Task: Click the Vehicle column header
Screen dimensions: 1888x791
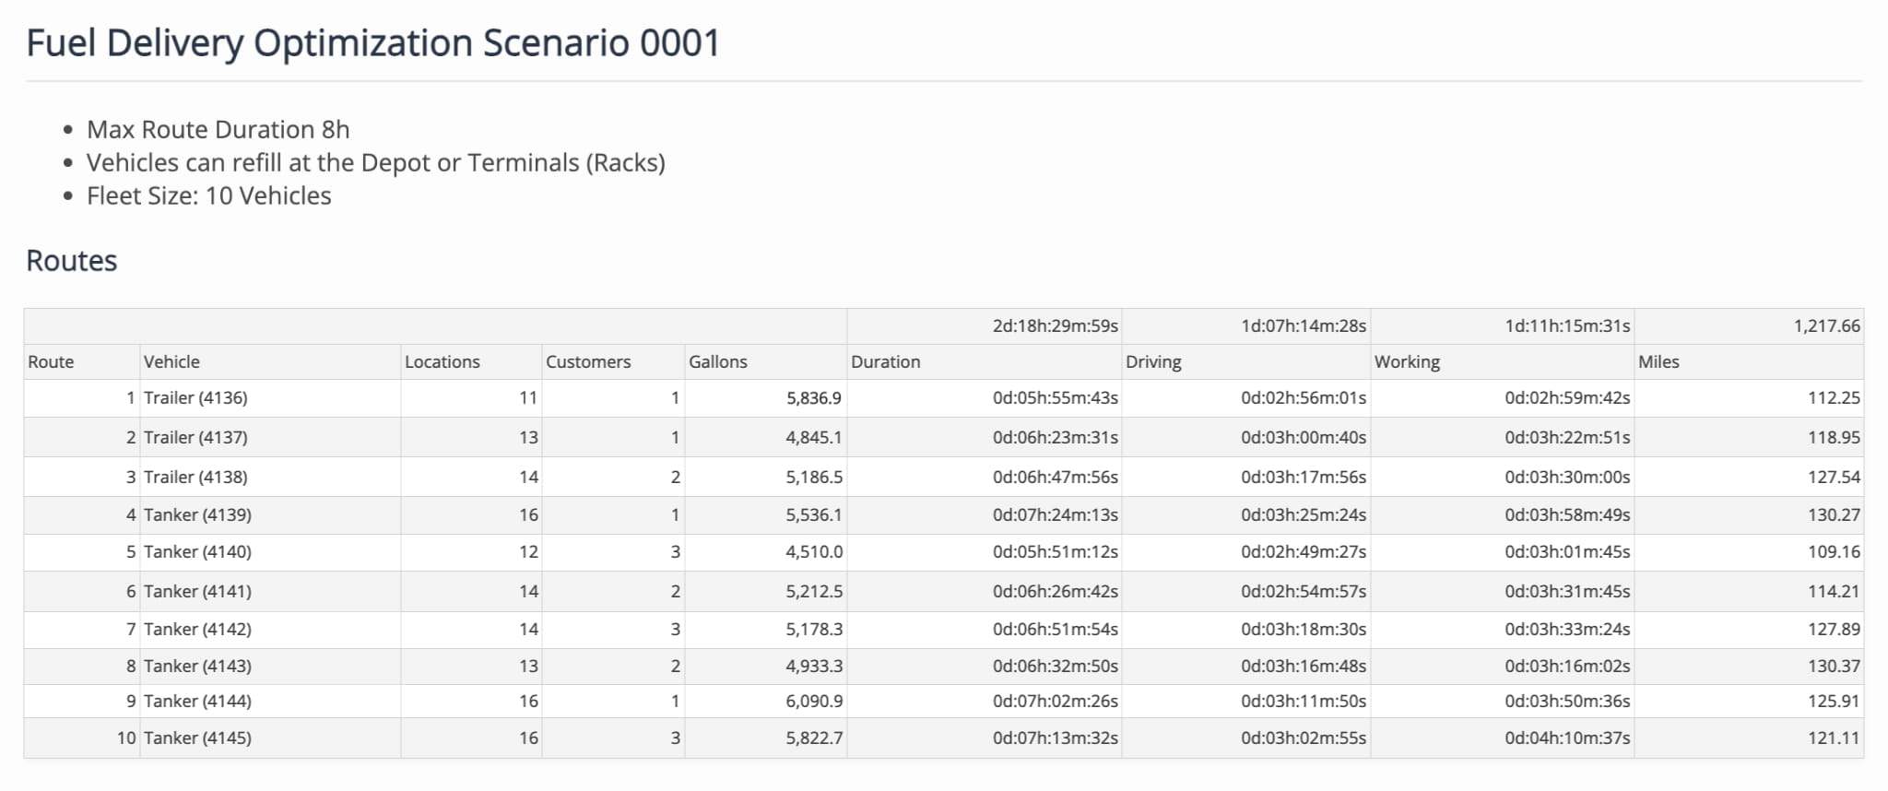Action: pos(171,362)
